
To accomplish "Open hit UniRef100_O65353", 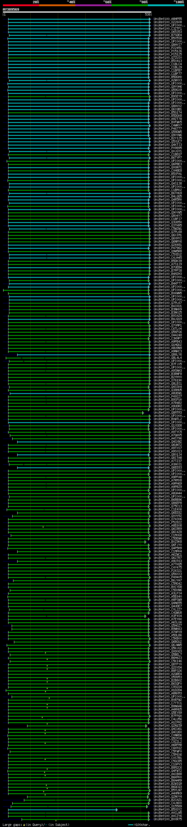I will [168, 32].
